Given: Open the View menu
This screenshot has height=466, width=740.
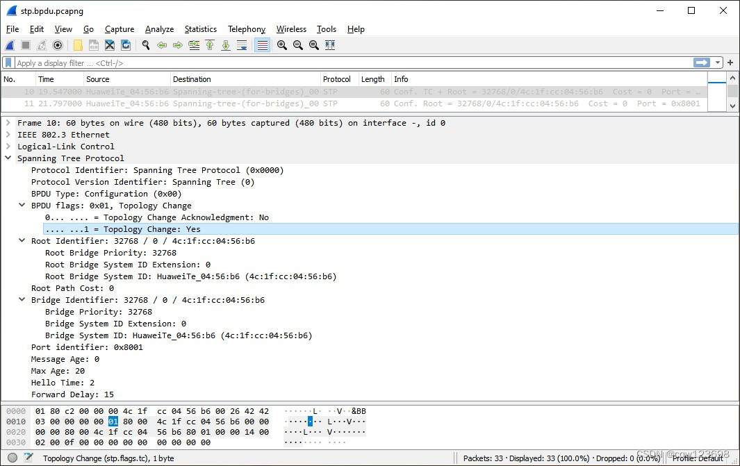Looking at the screenshot, I should [63, 29].
